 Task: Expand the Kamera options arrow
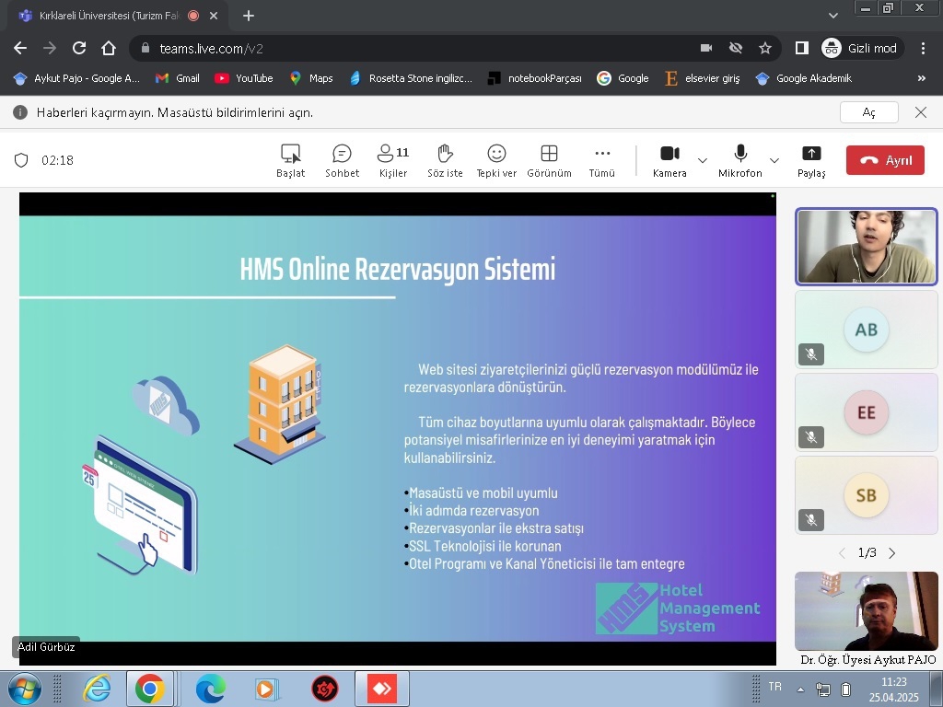[702, 160]
